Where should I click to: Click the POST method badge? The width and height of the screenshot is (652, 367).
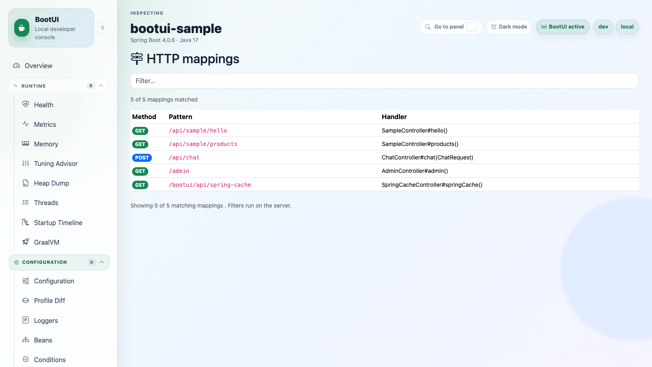point(142,158)
